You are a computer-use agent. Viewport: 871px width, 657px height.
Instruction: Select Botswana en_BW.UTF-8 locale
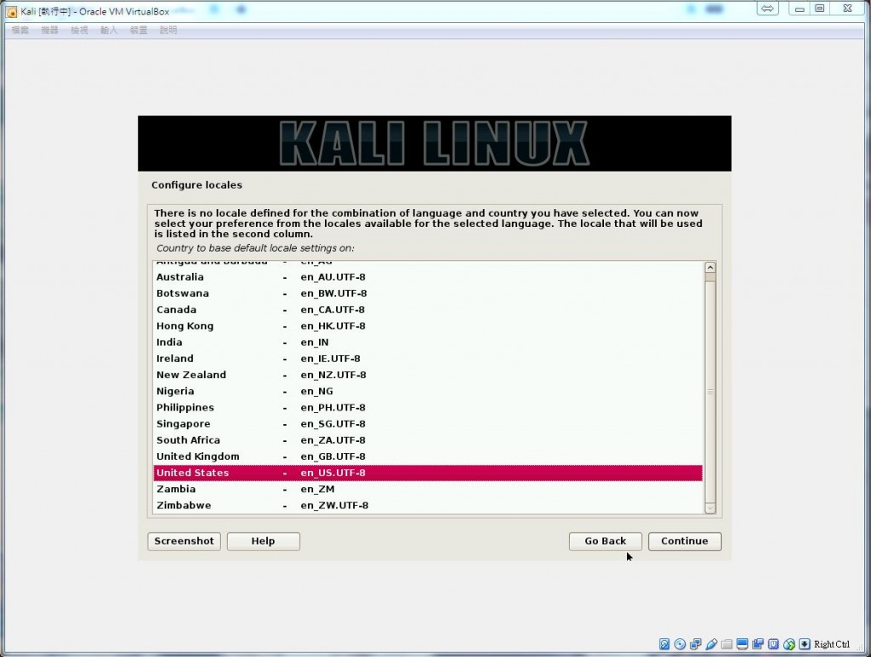[x=428, y=293]
